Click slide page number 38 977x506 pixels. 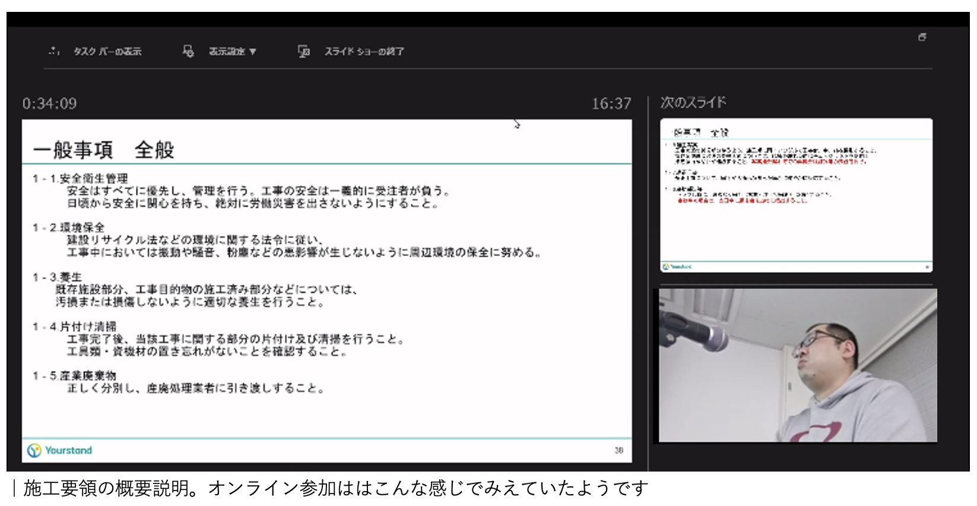point(618,450)
